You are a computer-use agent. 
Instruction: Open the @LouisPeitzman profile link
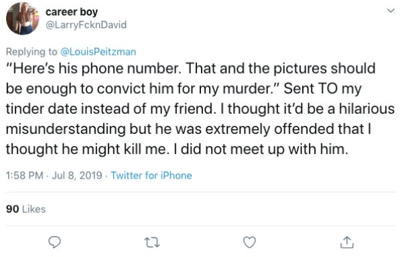98,52
